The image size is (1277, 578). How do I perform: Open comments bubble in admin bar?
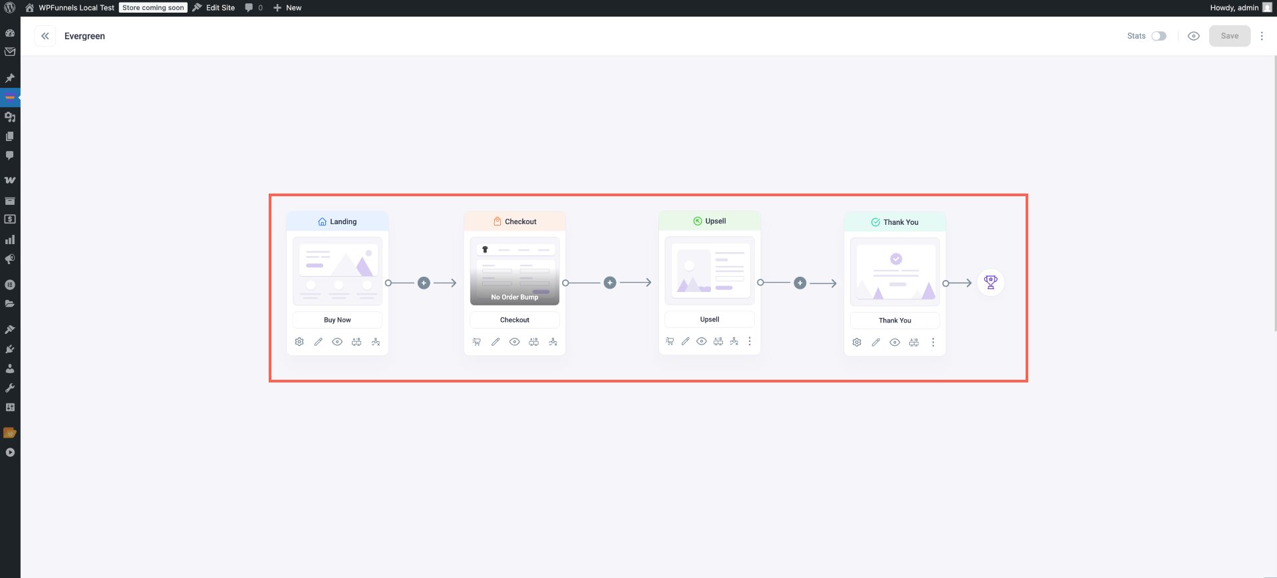click(x=254, y=8)
